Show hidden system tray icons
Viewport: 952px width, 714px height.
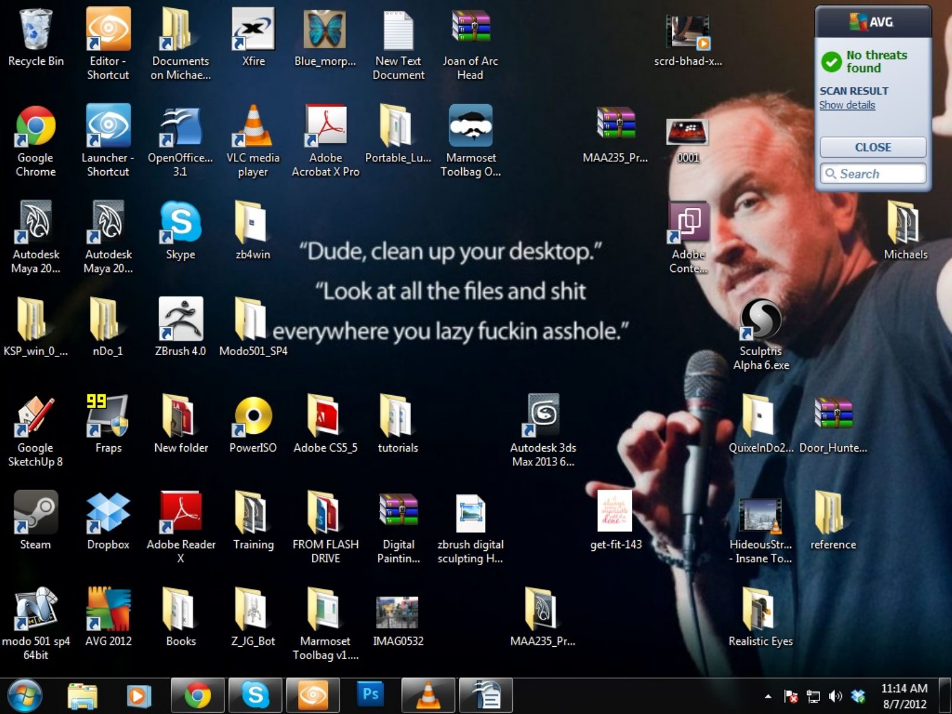[x=768, y=696]
